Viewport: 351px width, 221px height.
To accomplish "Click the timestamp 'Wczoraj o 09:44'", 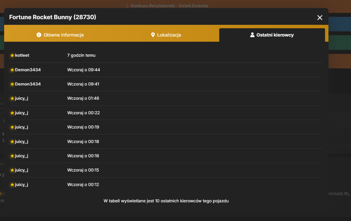I will (x=84, y=70).
